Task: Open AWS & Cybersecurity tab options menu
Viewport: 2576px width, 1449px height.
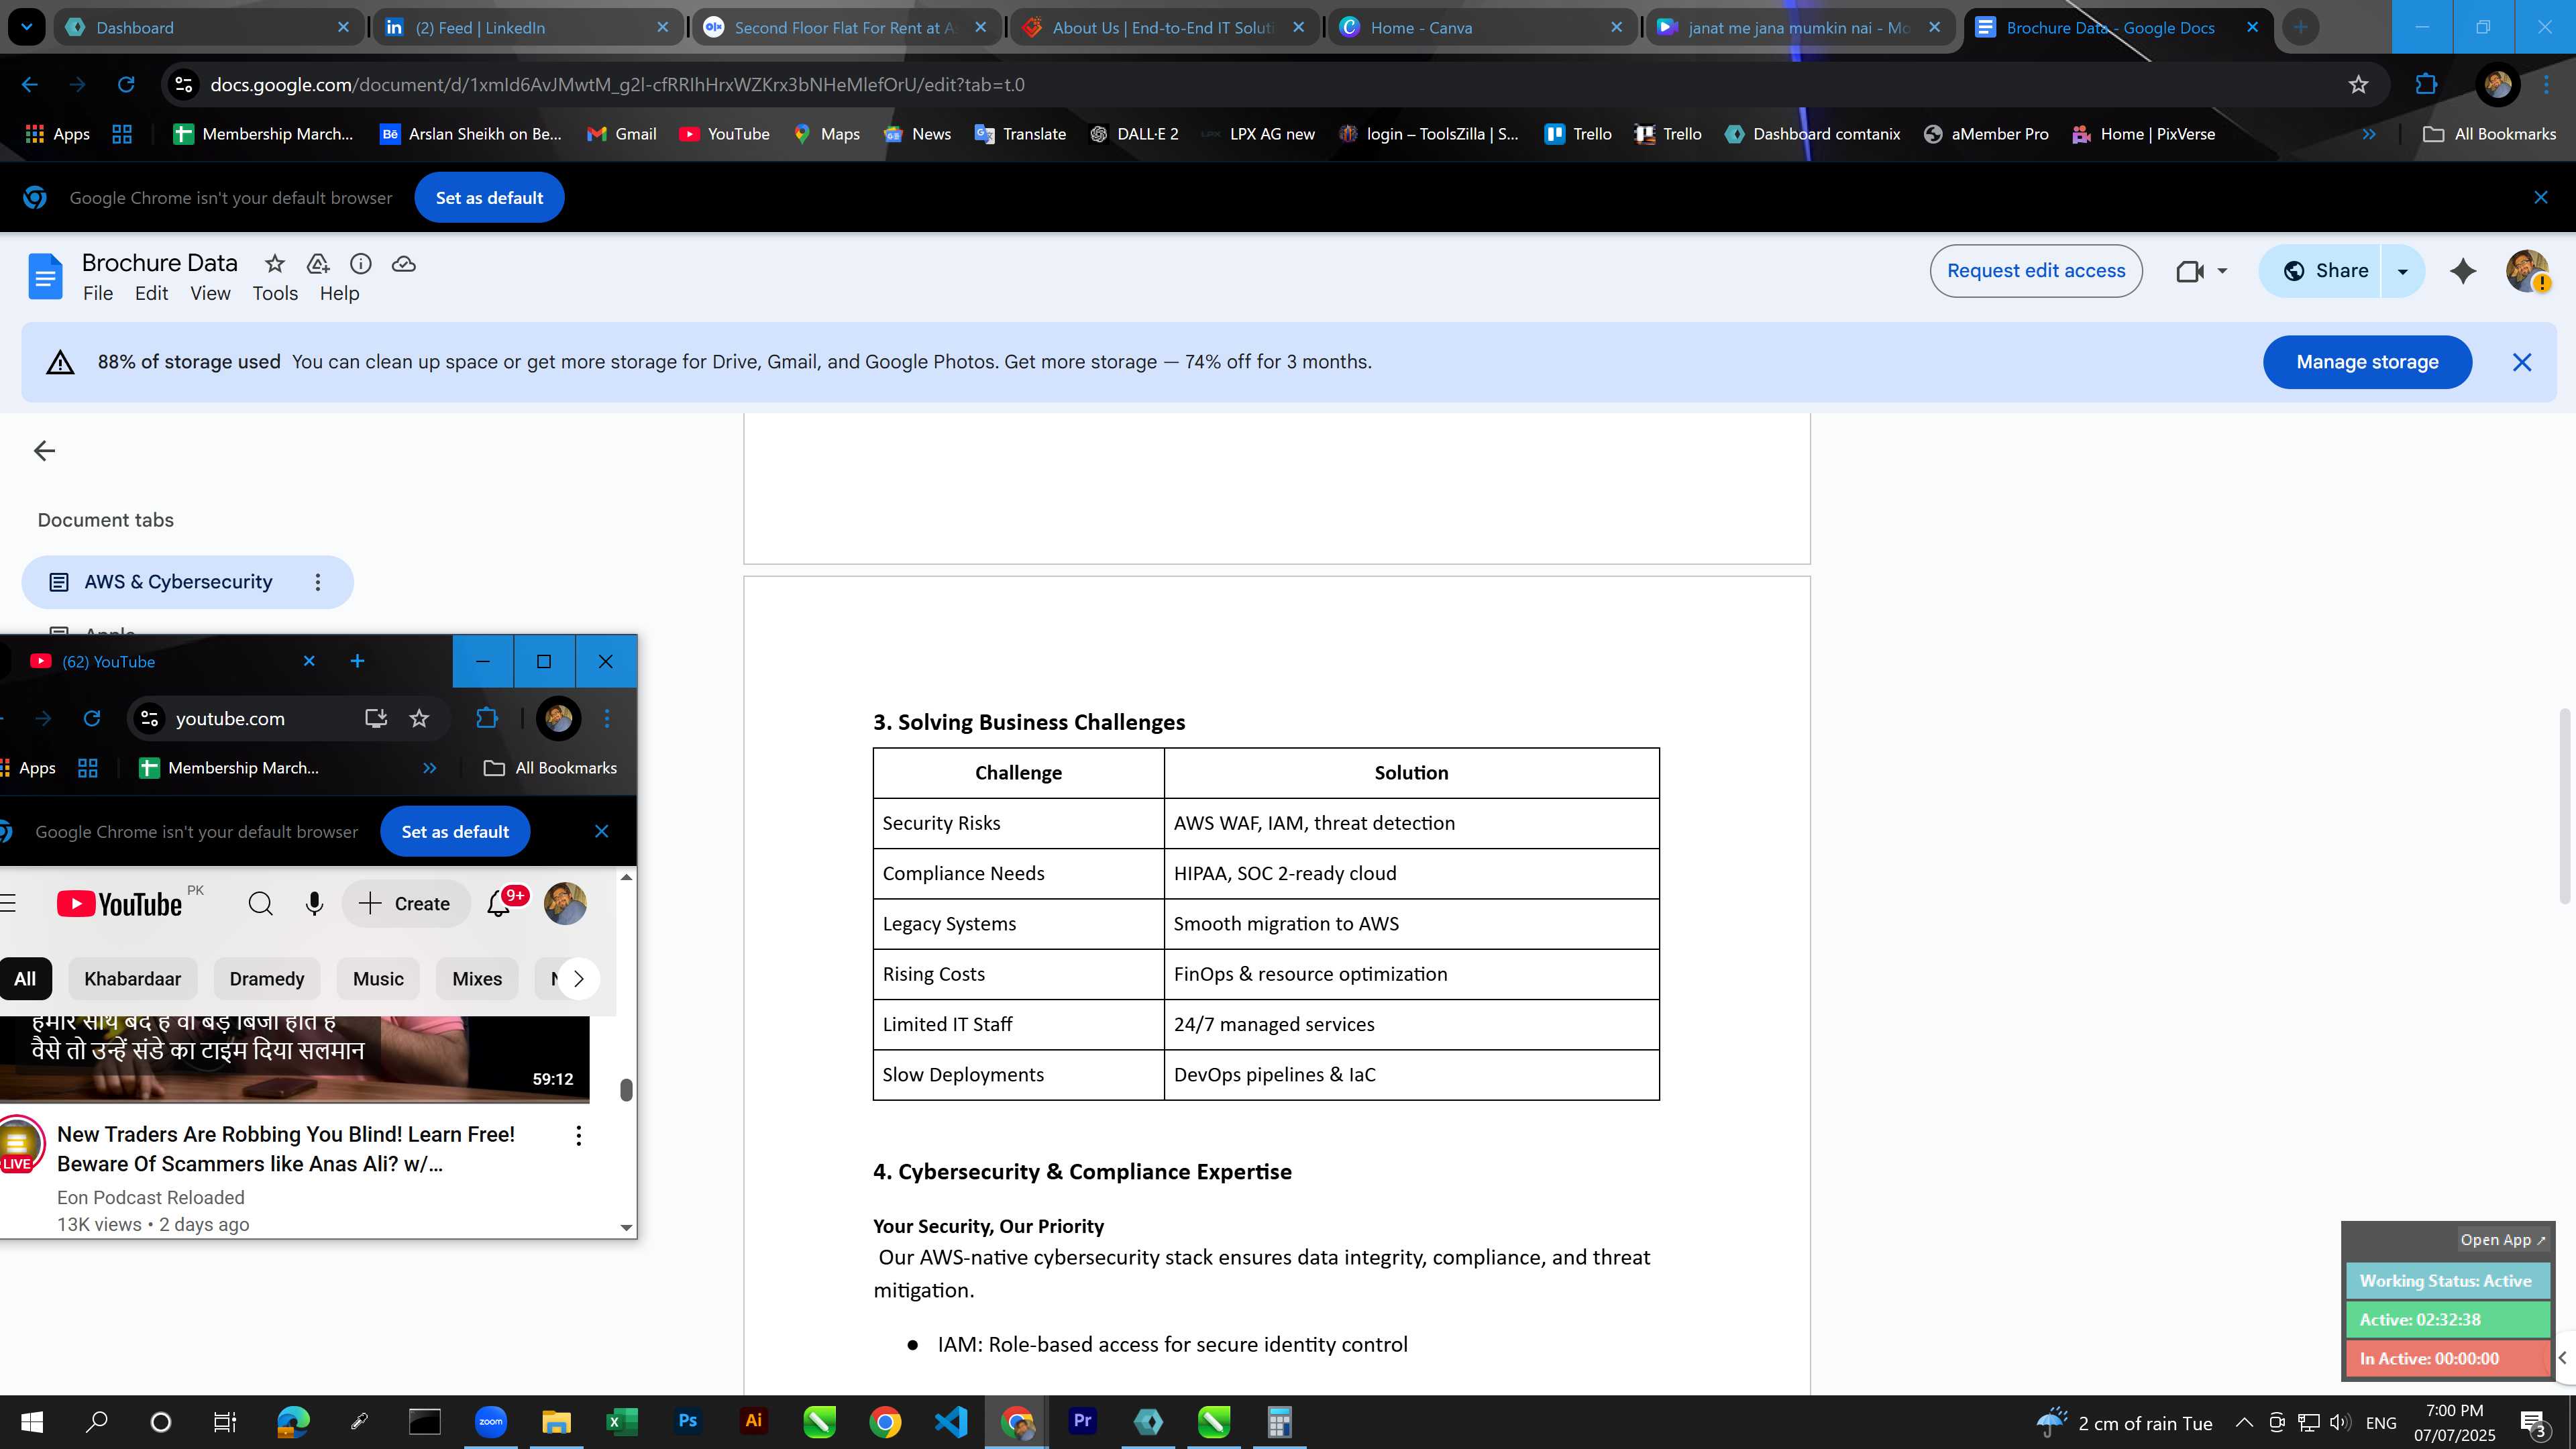Action: tap(318, 582)
